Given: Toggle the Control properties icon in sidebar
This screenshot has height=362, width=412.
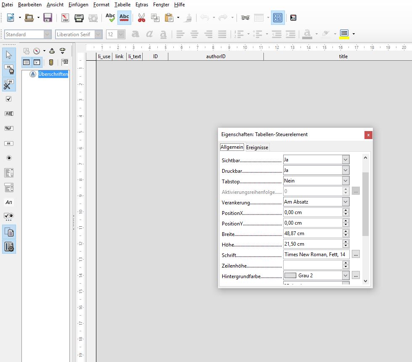Looking at the screenshot, I should tap(9, 232).
